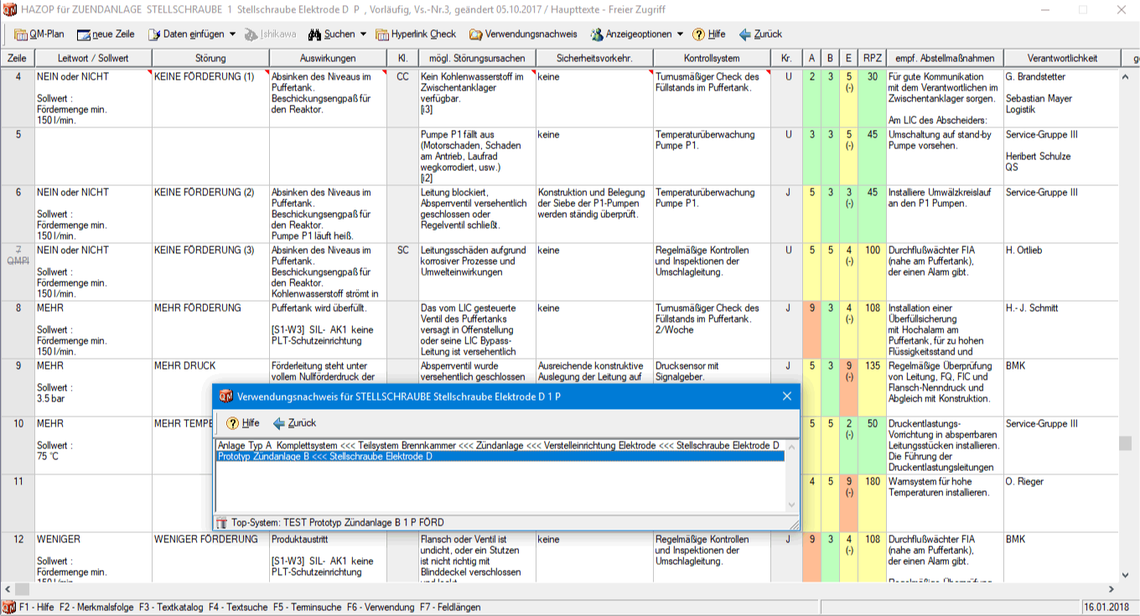Viewport: 1140px width, 616px height.
Task: Click Zurück in the Verwendungsnachweis dialog
Action: click(x=294, y=423)
